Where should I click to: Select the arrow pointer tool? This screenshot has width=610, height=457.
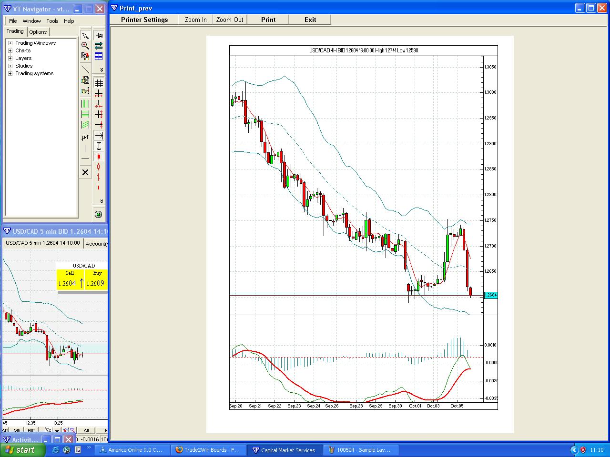(85, 36)
